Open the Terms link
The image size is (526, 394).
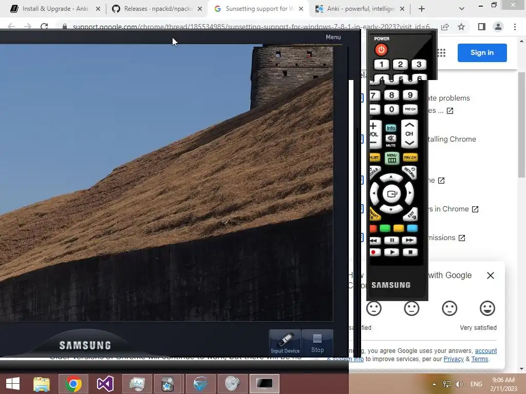[480, 359]
